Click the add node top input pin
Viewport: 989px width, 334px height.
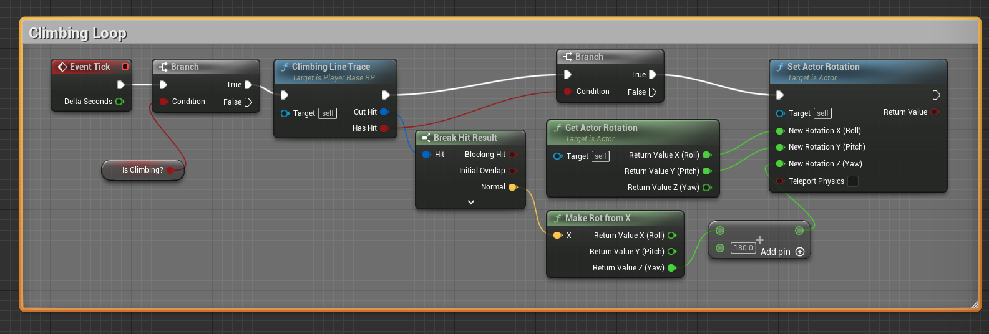(720, 231)
